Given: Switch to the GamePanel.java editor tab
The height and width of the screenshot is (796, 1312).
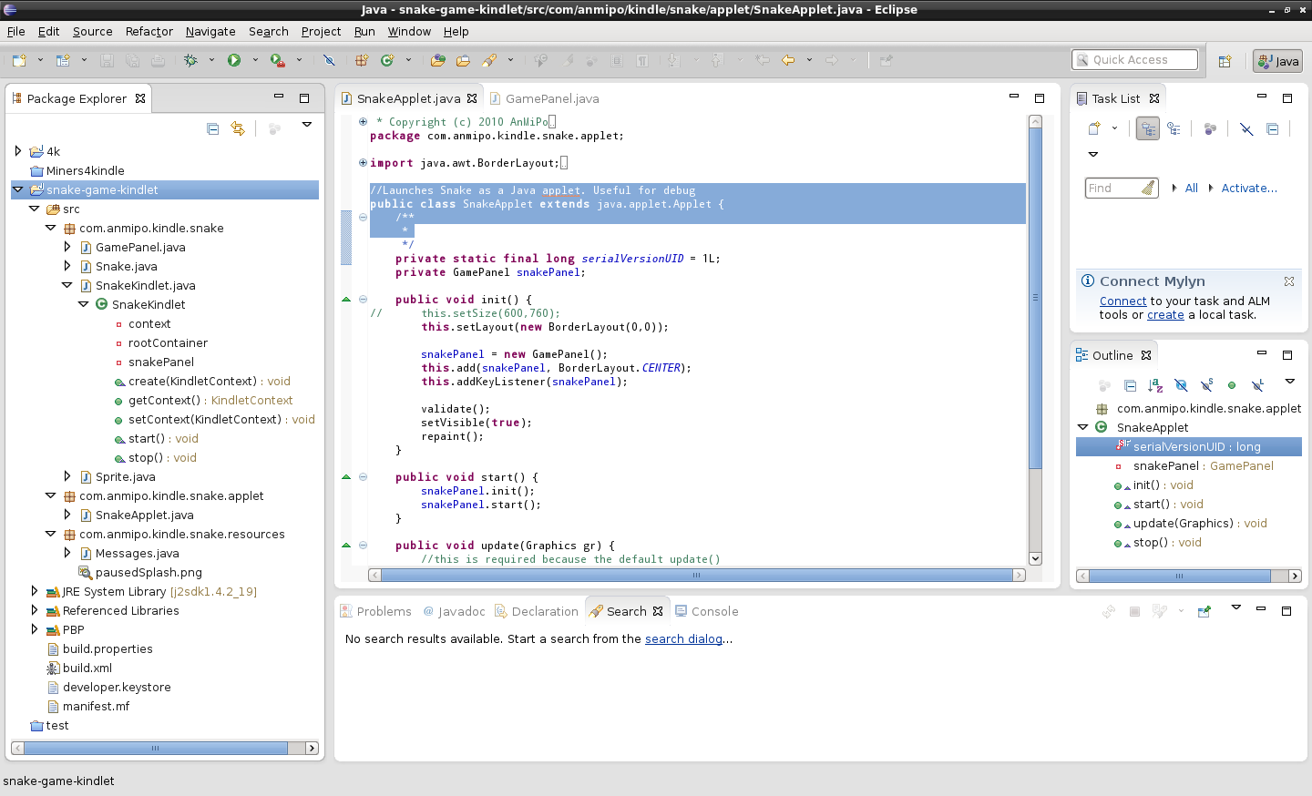Looking at the screenshot, I should click(x=551, y=98).
